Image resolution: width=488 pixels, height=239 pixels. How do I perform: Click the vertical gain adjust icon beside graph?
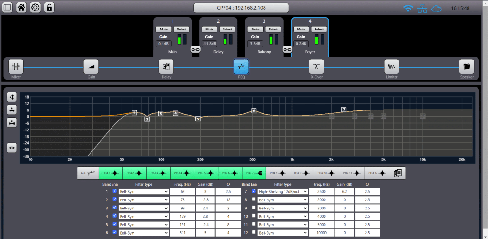pos(12,97)
